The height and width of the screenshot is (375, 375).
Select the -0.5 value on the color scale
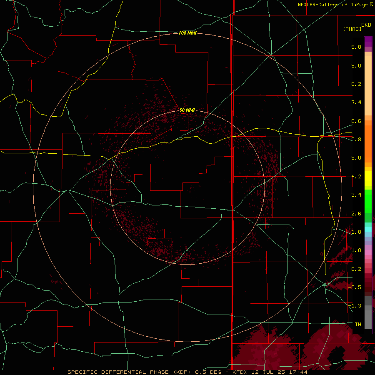(x=355, y=287)
